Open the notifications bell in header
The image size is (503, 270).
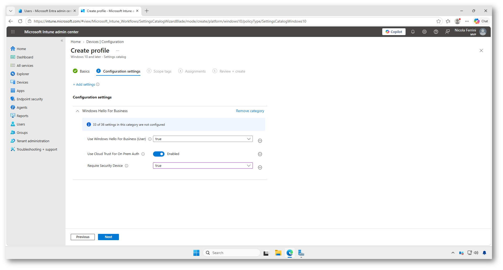pos(413,32)
